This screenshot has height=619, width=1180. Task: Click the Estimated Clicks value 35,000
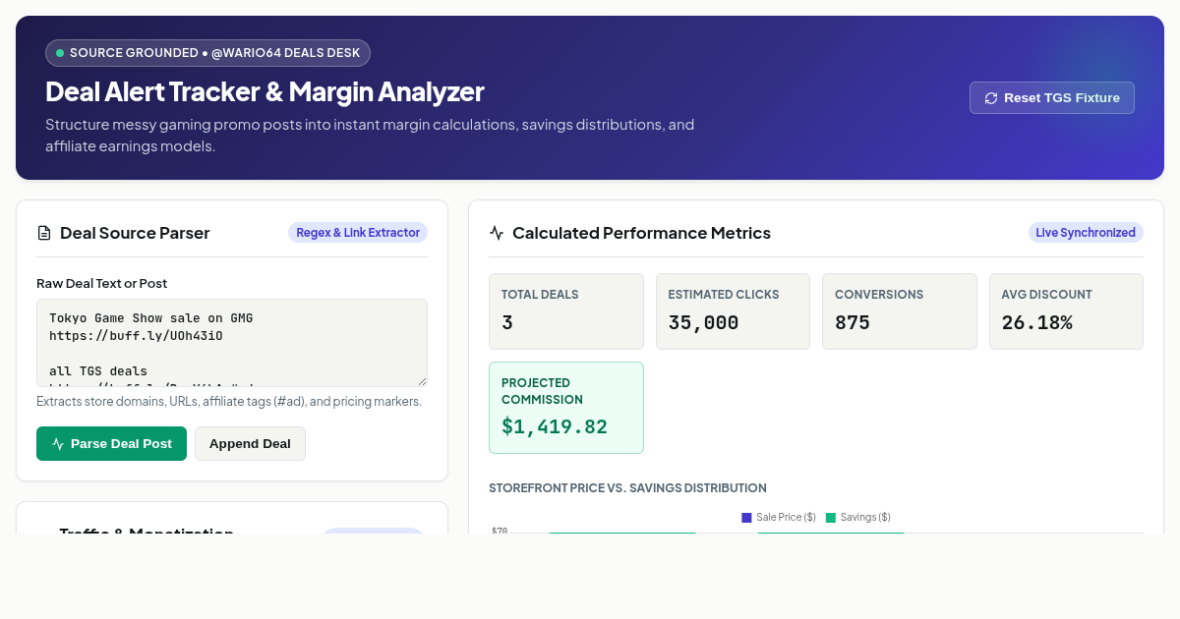point(703,322)
